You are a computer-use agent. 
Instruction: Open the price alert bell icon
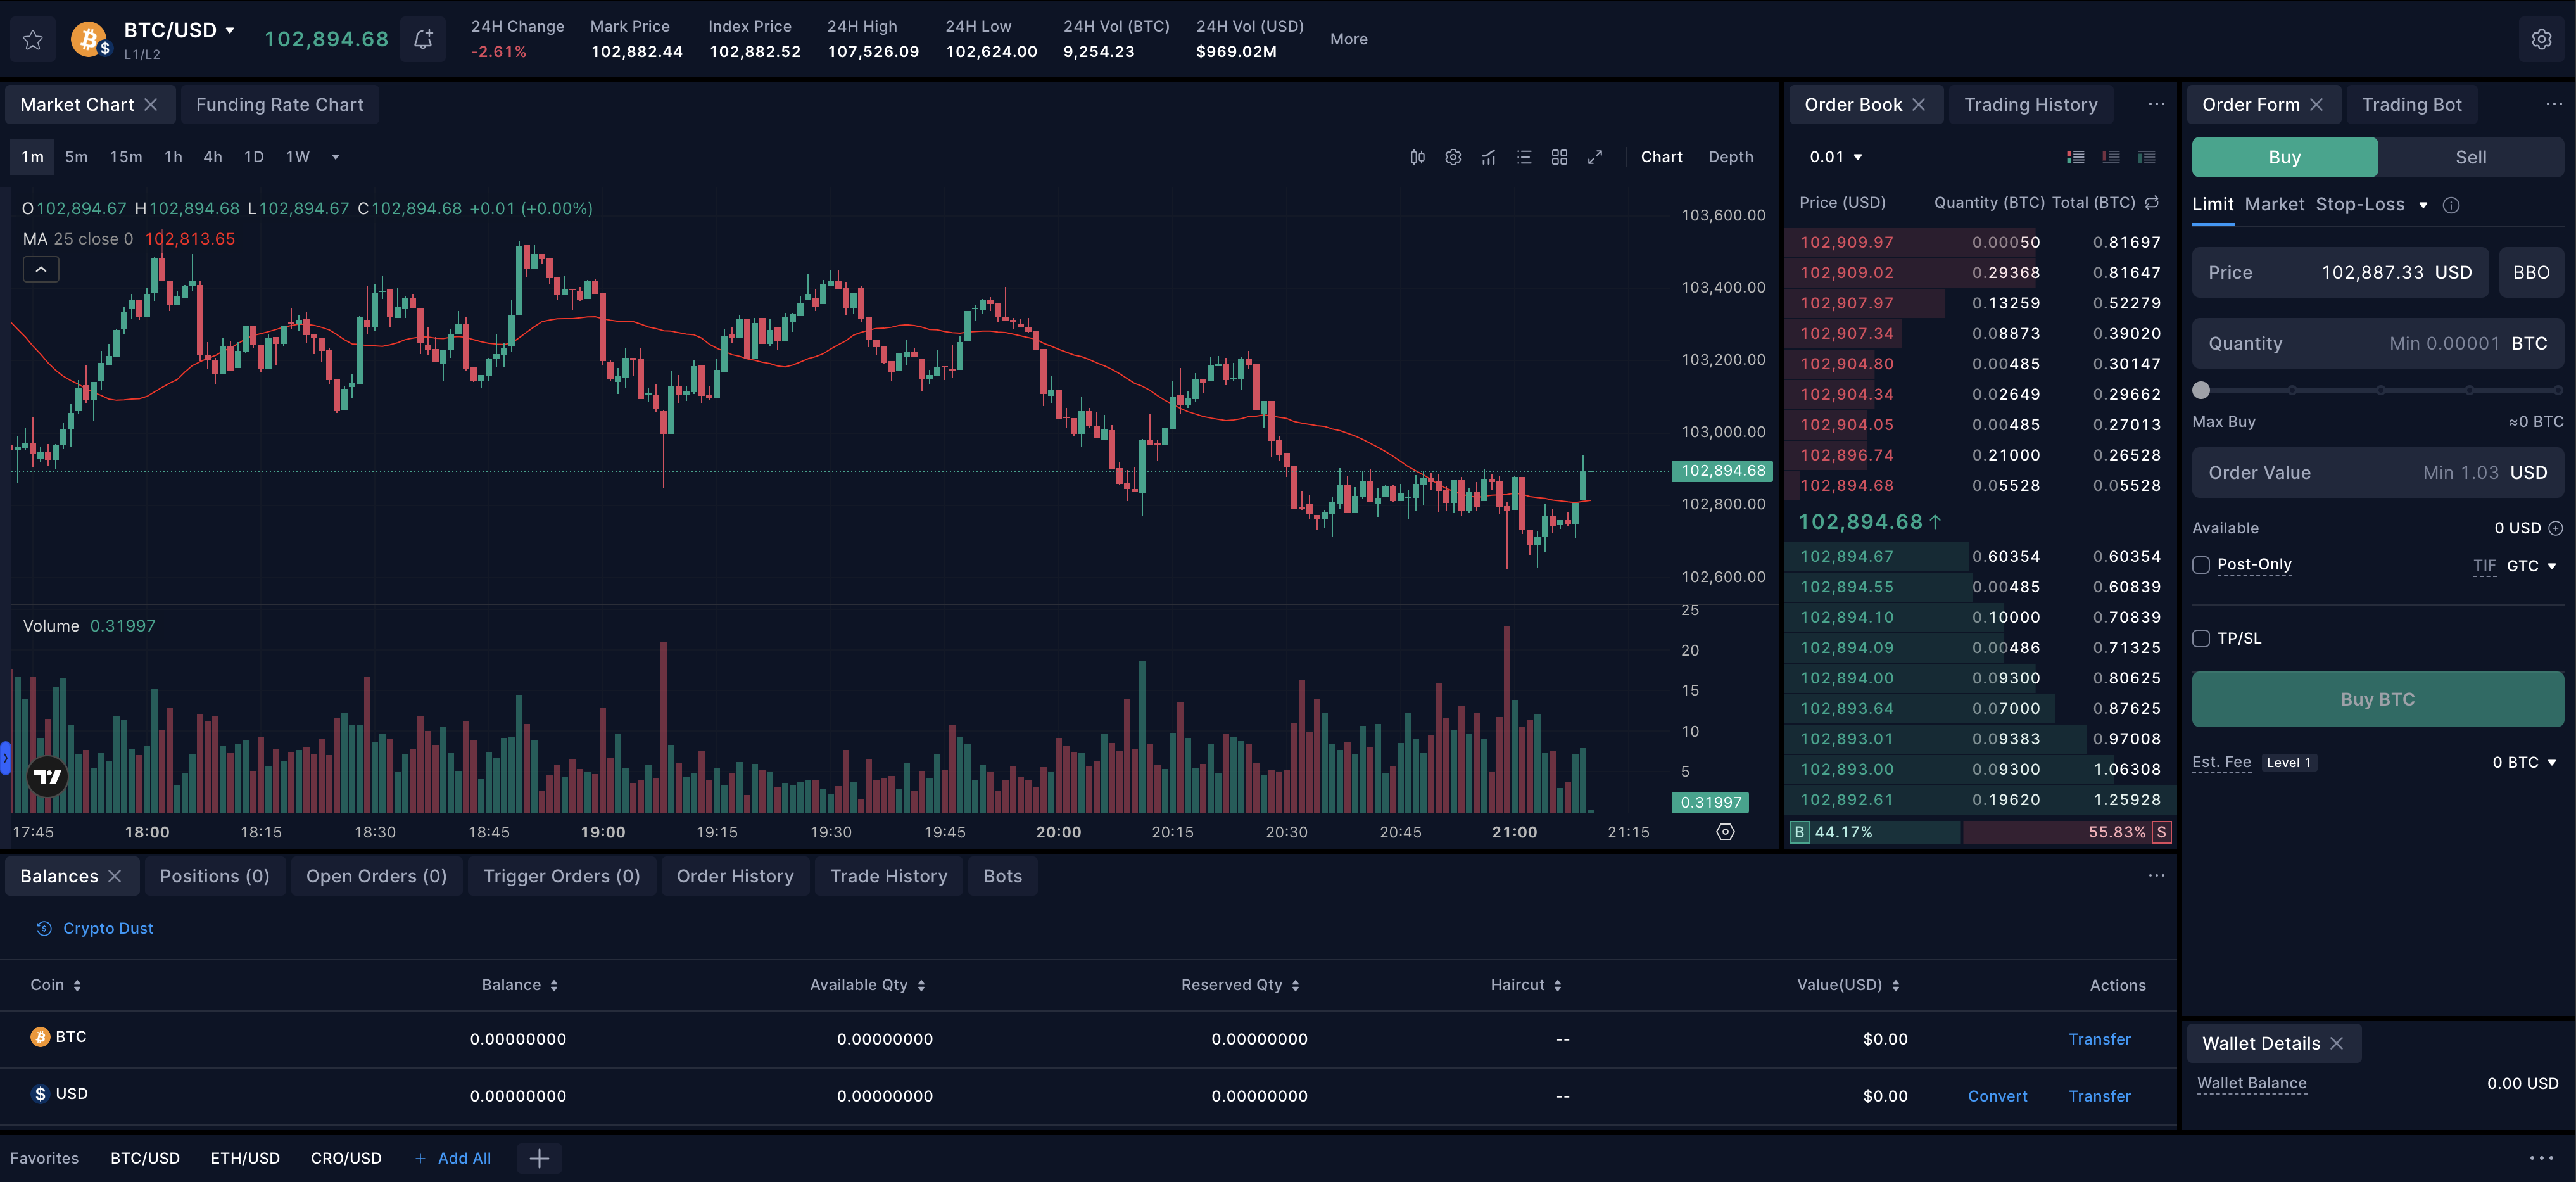[422, 39]
